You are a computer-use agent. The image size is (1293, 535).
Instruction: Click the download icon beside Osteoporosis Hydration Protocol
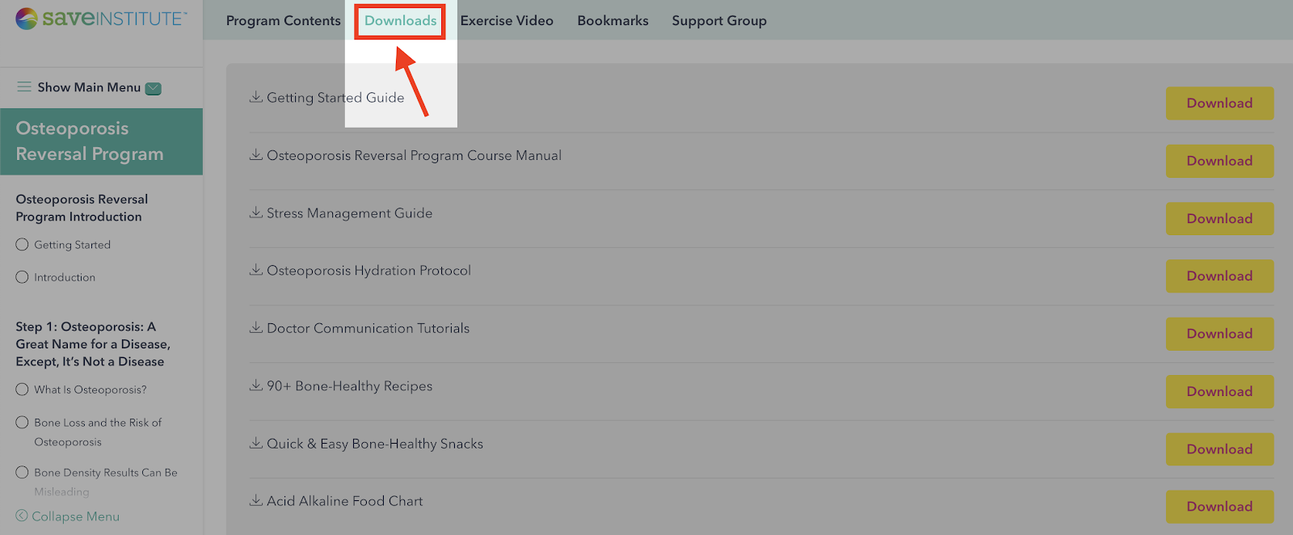point(255,269)
